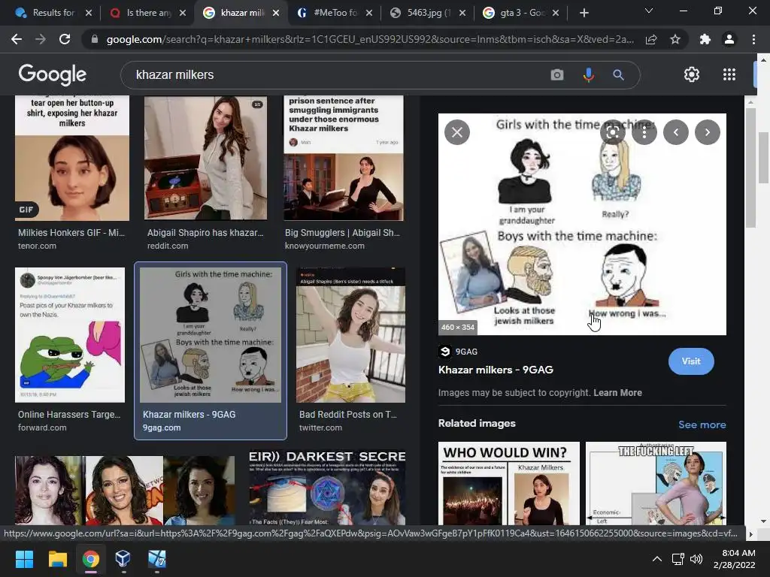
Task: Click the Chrome taskbar icon
Action: [x=91, y=559]
